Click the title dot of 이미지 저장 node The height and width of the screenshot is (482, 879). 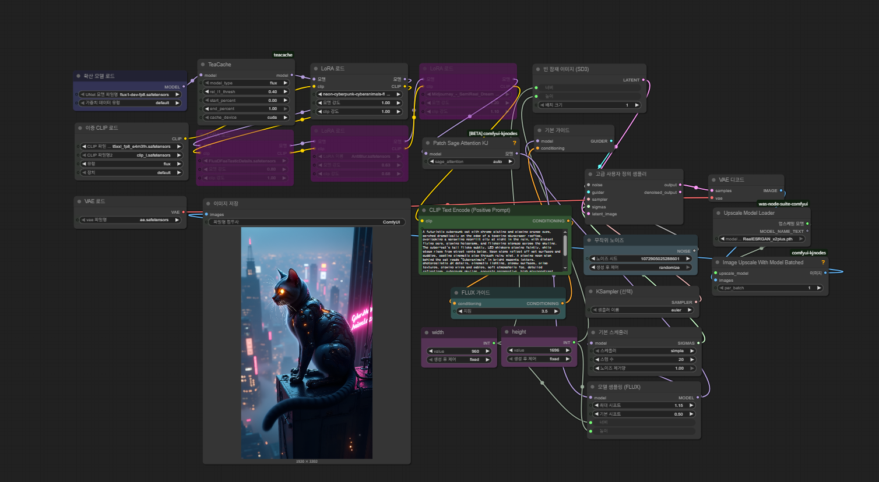[x=208, y=203]
